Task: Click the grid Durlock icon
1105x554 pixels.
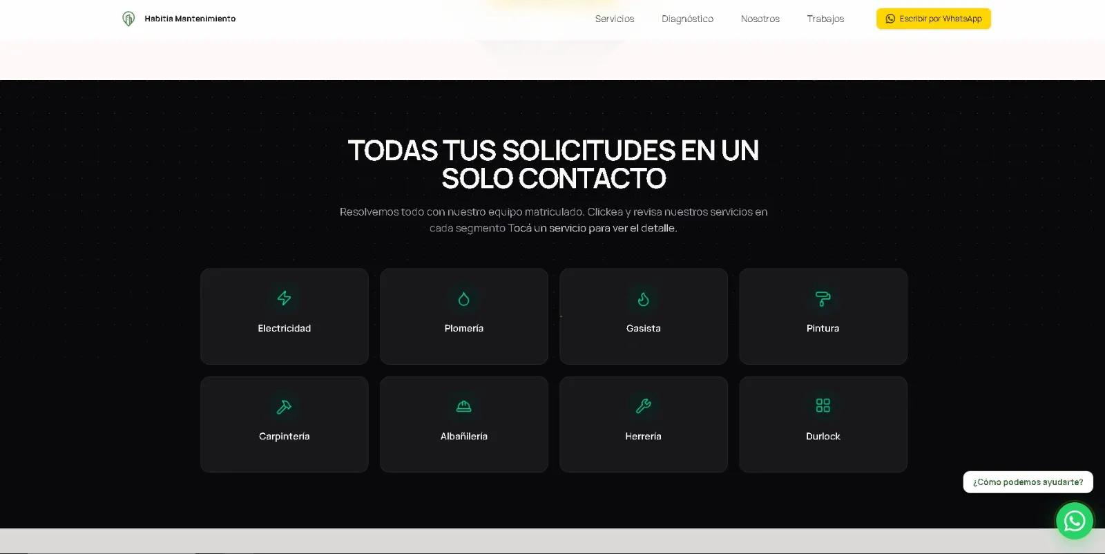Action: tap(823, 405)
